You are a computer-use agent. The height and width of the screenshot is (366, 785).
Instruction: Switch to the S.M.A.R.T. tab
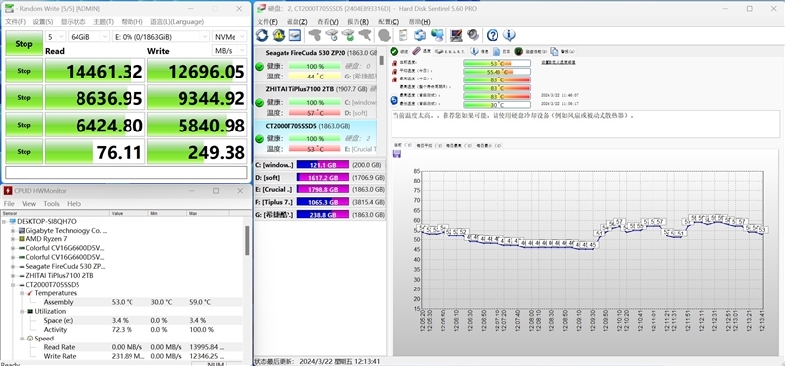450,51
